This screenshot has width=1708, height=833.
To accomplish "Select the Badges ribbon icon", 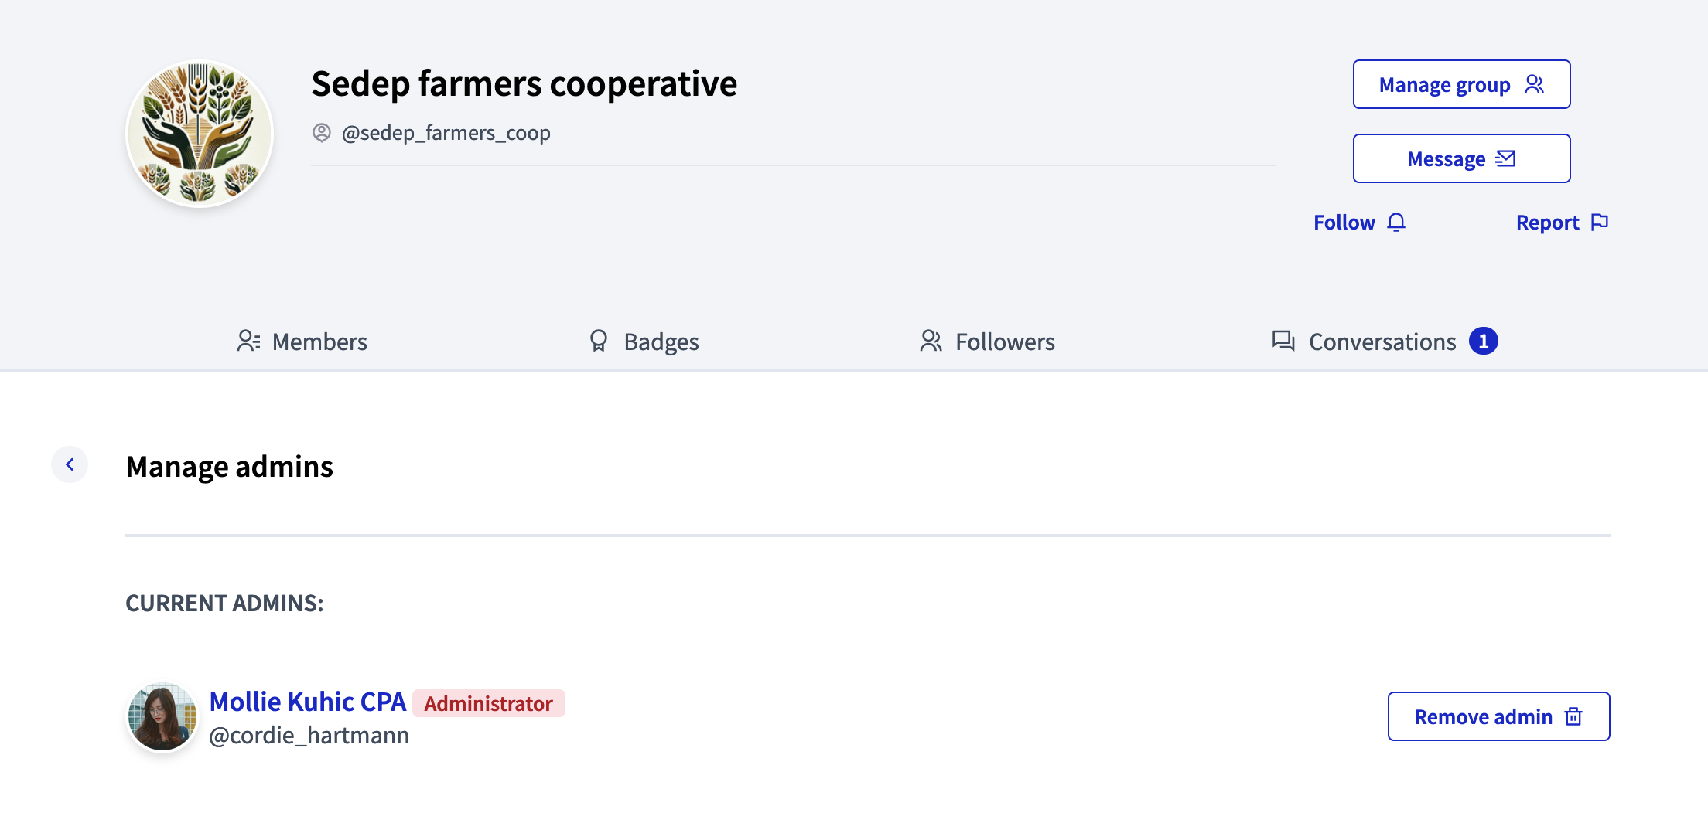I will [x=598, y=340].
